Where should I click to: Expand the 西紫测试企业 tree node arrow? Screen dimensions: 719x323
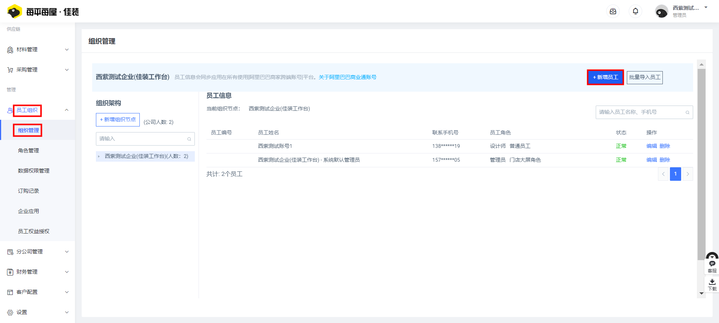point(99,156)
